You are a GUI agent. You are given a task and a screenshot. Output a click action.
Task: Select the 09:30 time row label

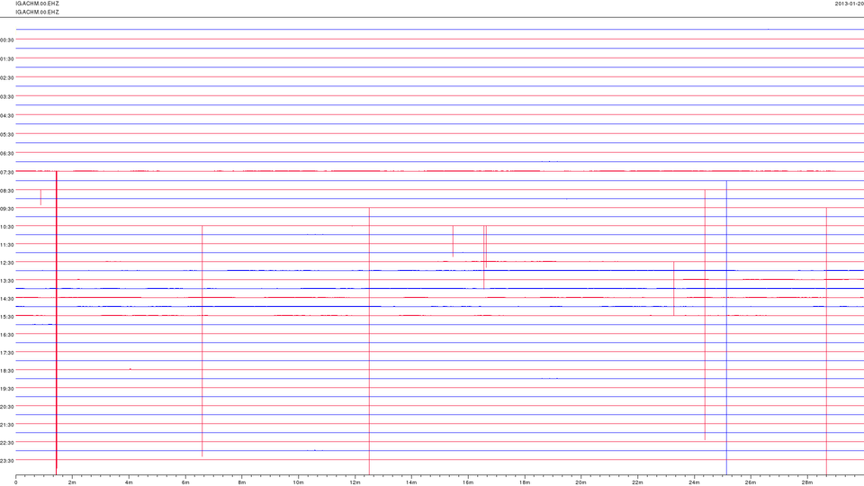tap(7, 209)
